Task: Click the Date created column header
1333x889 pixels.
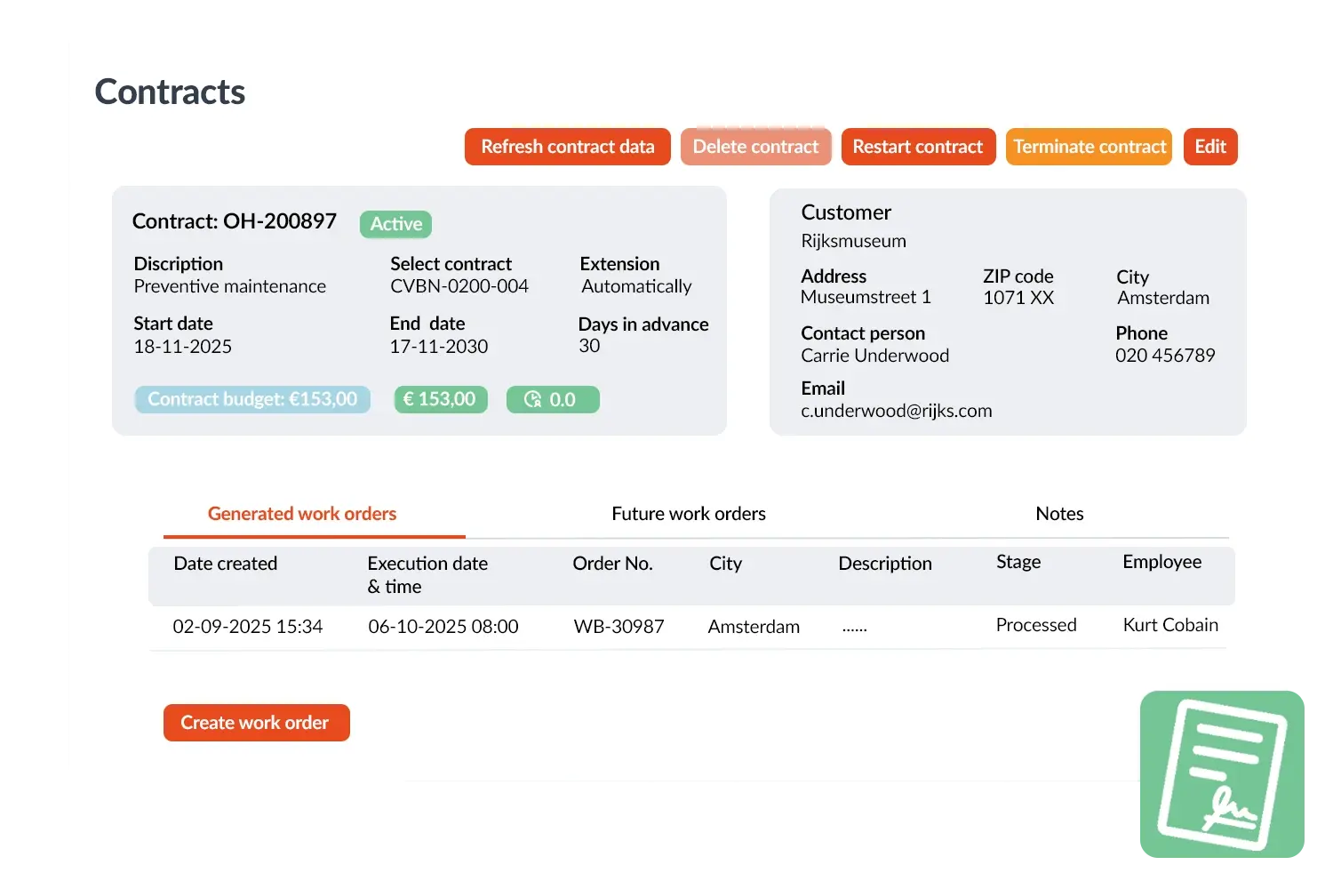Action: tap(226, 564)
